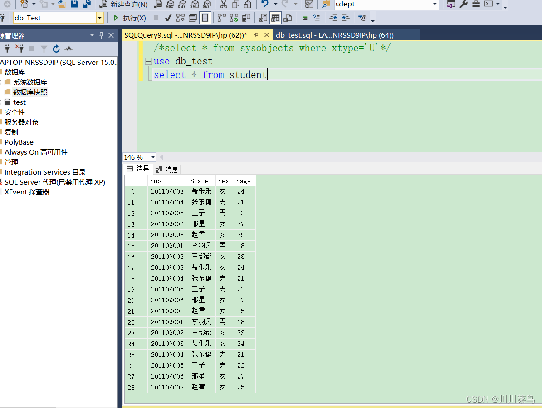Open the db_Test database dropdown
Screen dimensions: 542x408
coord(100,18)
